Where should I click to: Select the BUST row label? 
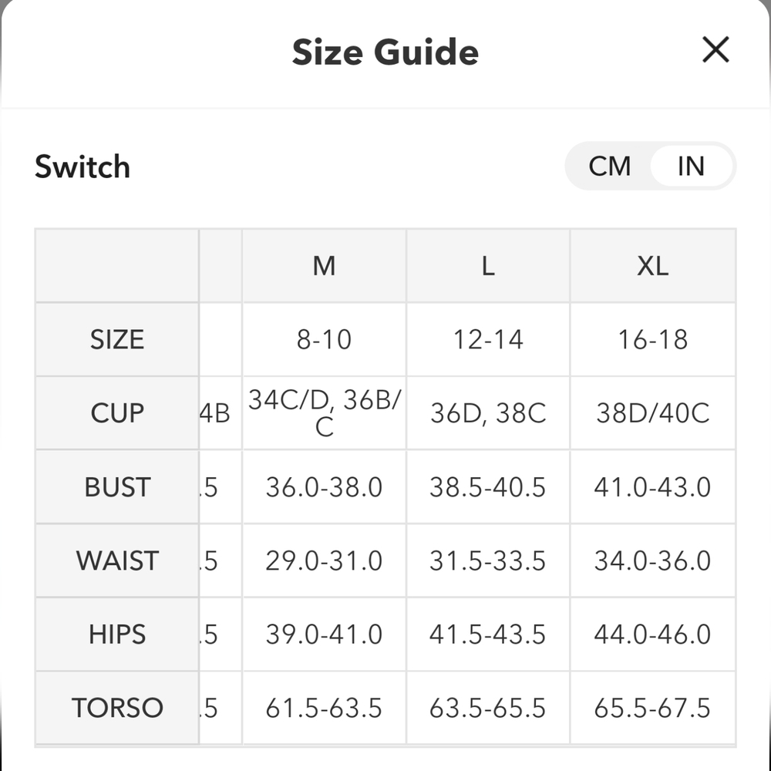117,487
